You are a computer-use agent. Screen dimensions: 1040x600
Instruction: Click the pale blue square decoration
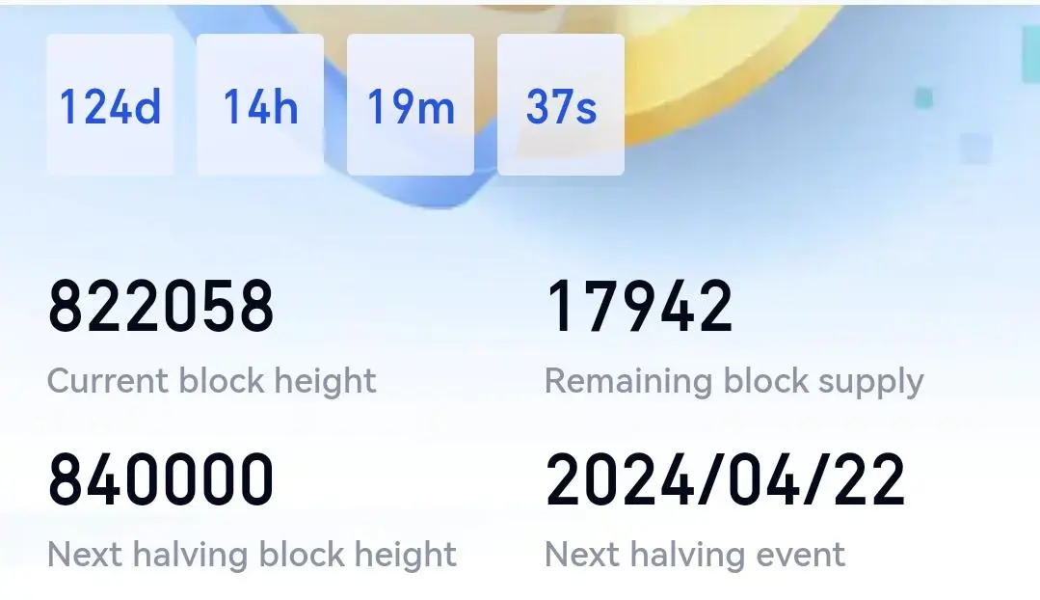(x=976, y=148)
